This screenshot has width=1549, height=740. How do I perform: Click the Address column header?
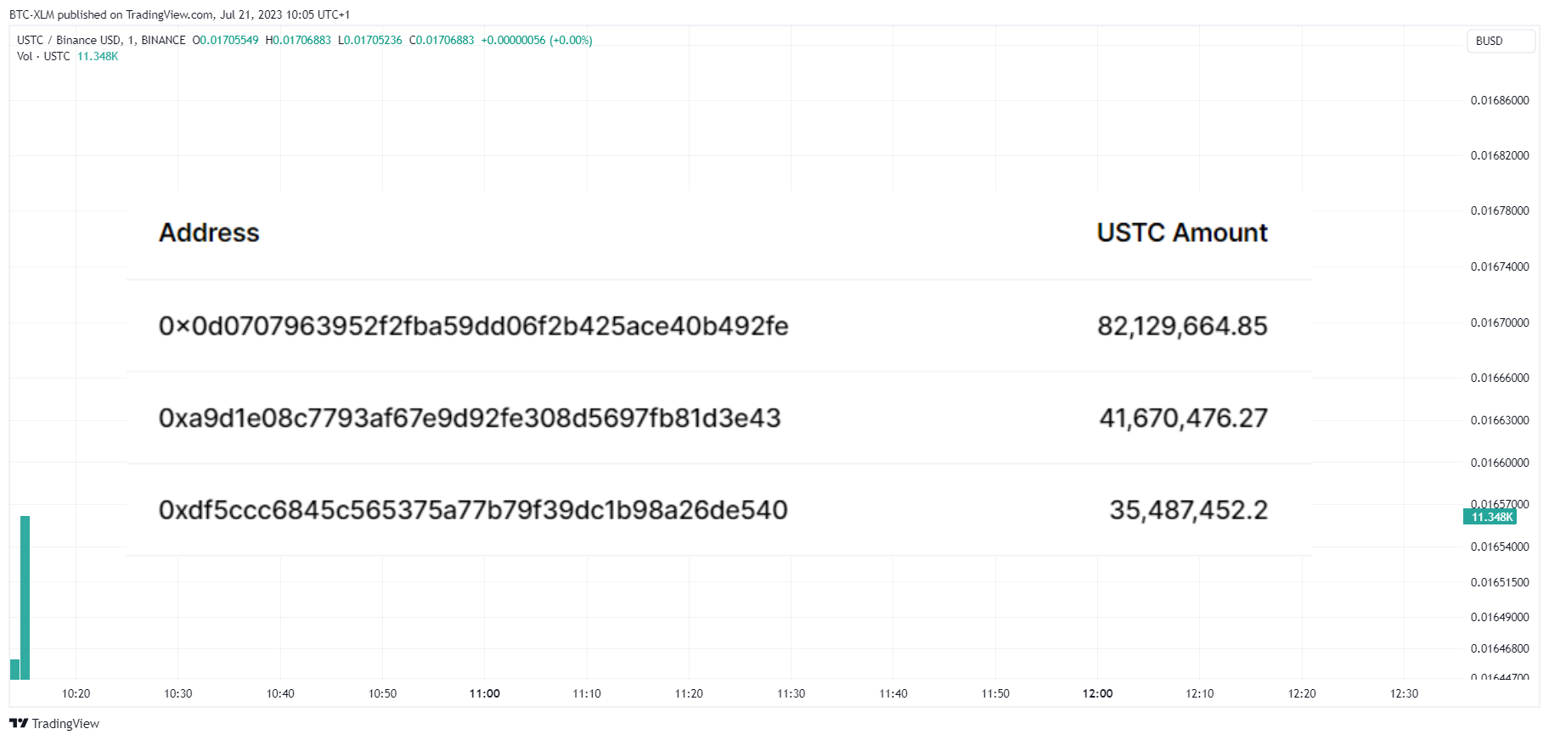(x=209, y=233)
